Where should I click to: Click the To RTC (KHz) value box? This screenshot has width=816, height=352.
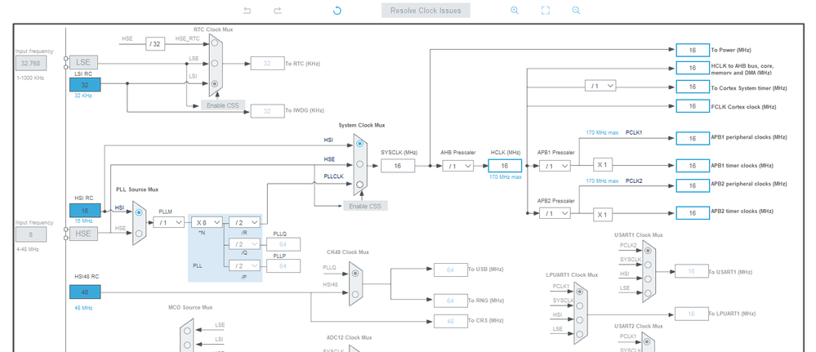click(x=267, y=64)
